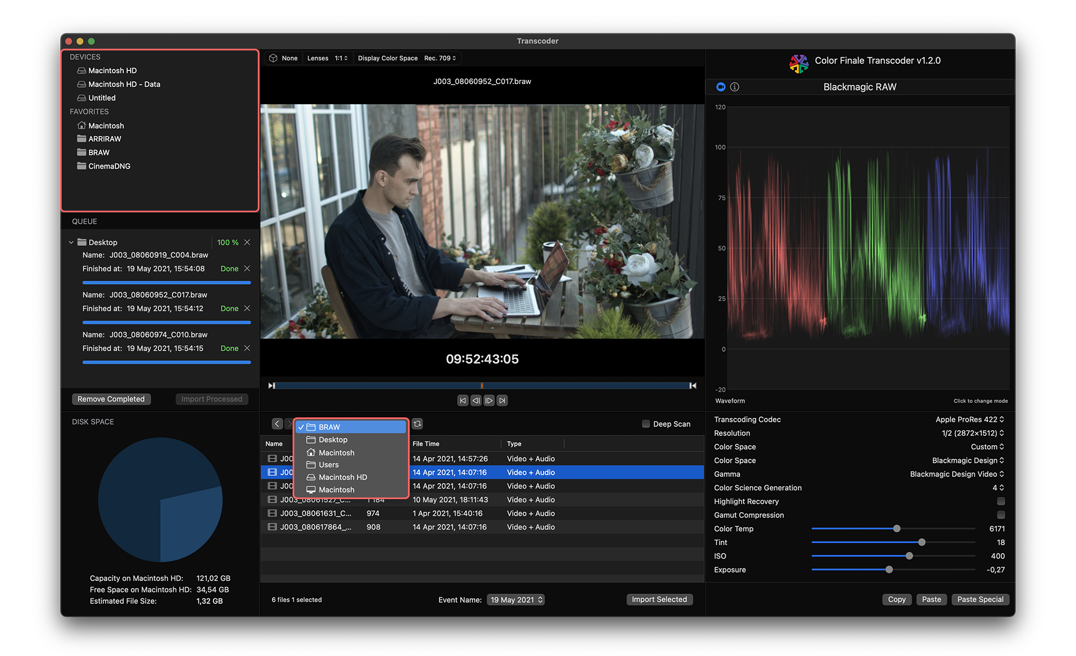
Task: Go back in the file browser
Action: point(277,424)
